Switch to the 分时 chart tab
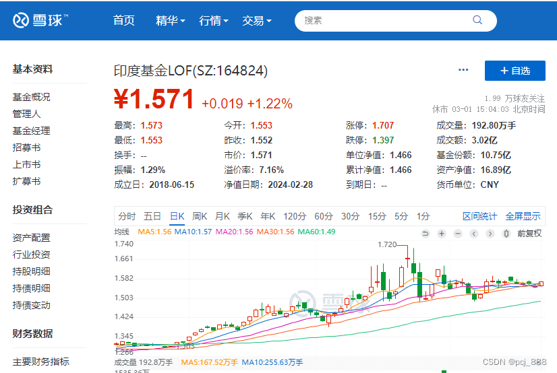Image resolution: width=557 pixels, height=373 pixels. pyautogui.click(x=127, y=216)
